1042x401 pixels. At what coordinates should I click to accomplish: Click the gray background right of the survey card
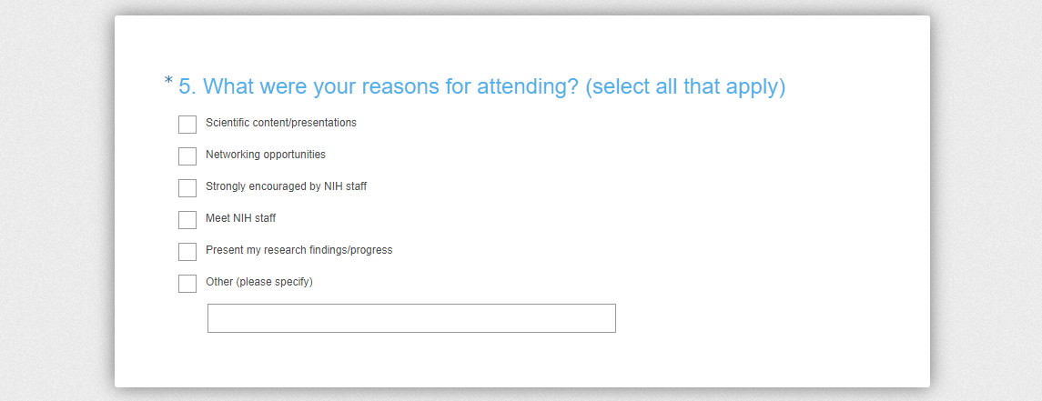[x=987, y=200]
